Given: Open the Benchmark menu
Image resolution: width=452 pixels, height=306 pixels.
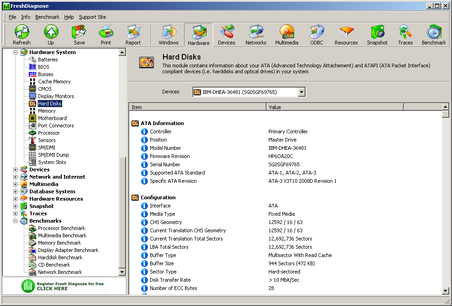Looking at the screenshot, I should (x=47, y=17).
